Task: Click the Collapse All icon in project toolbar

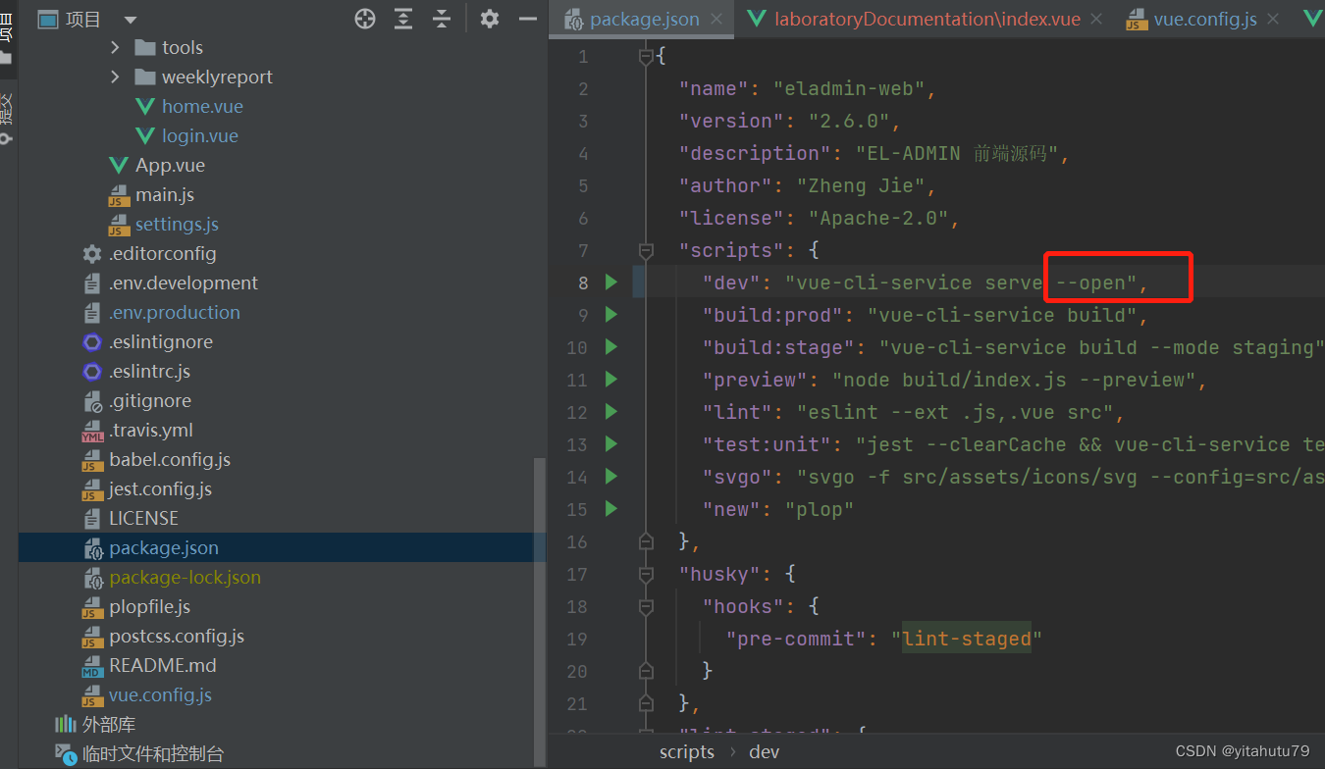Action: click(x=442, y=19)
